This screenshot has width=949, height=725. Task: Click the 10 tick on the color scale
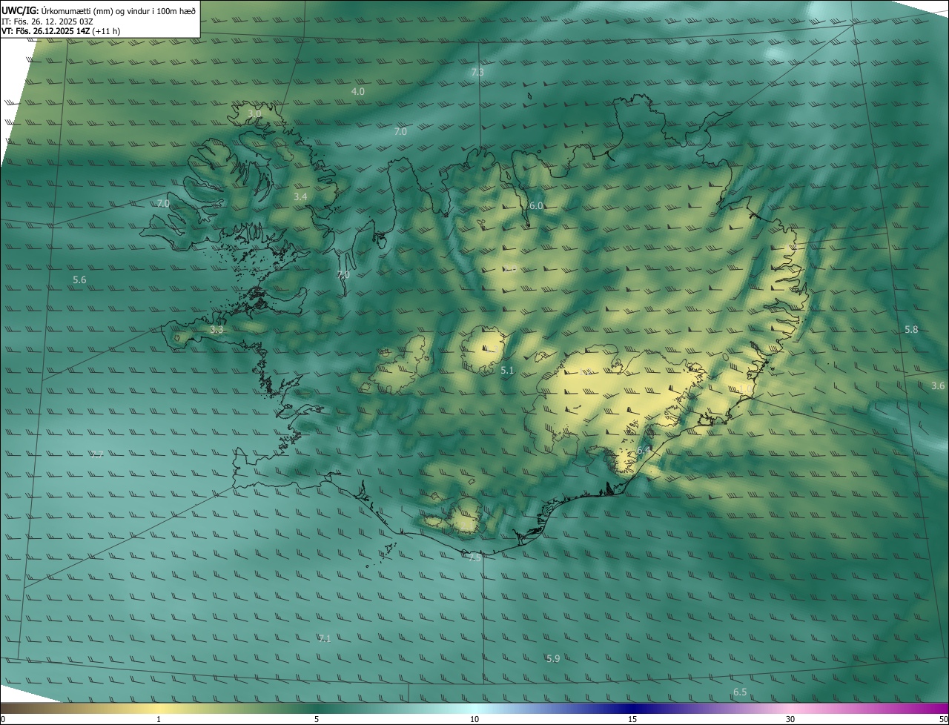474,719
